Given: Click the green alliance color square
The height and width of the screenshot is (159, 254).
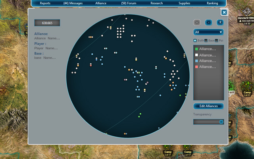Looking at the screenshot, I should tap(196, 49).
